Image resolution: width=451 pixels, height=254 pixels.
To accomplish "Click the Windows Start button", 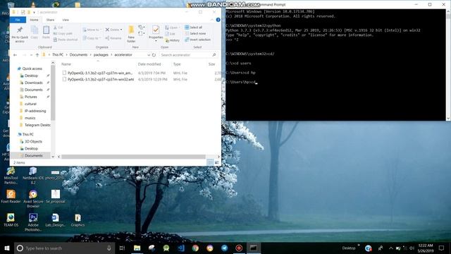I will click(x=7, y=248).
